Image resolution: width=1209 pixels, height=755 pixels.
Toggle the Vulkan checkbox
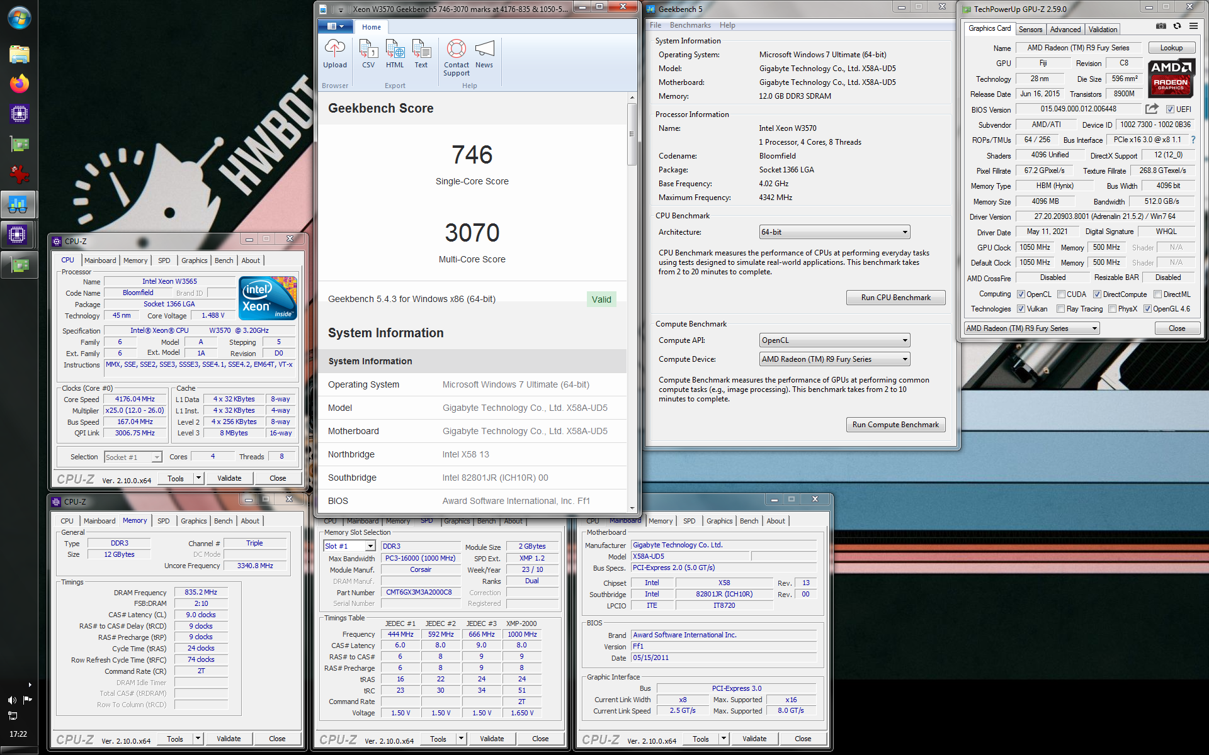click(x=1021, y=308)
